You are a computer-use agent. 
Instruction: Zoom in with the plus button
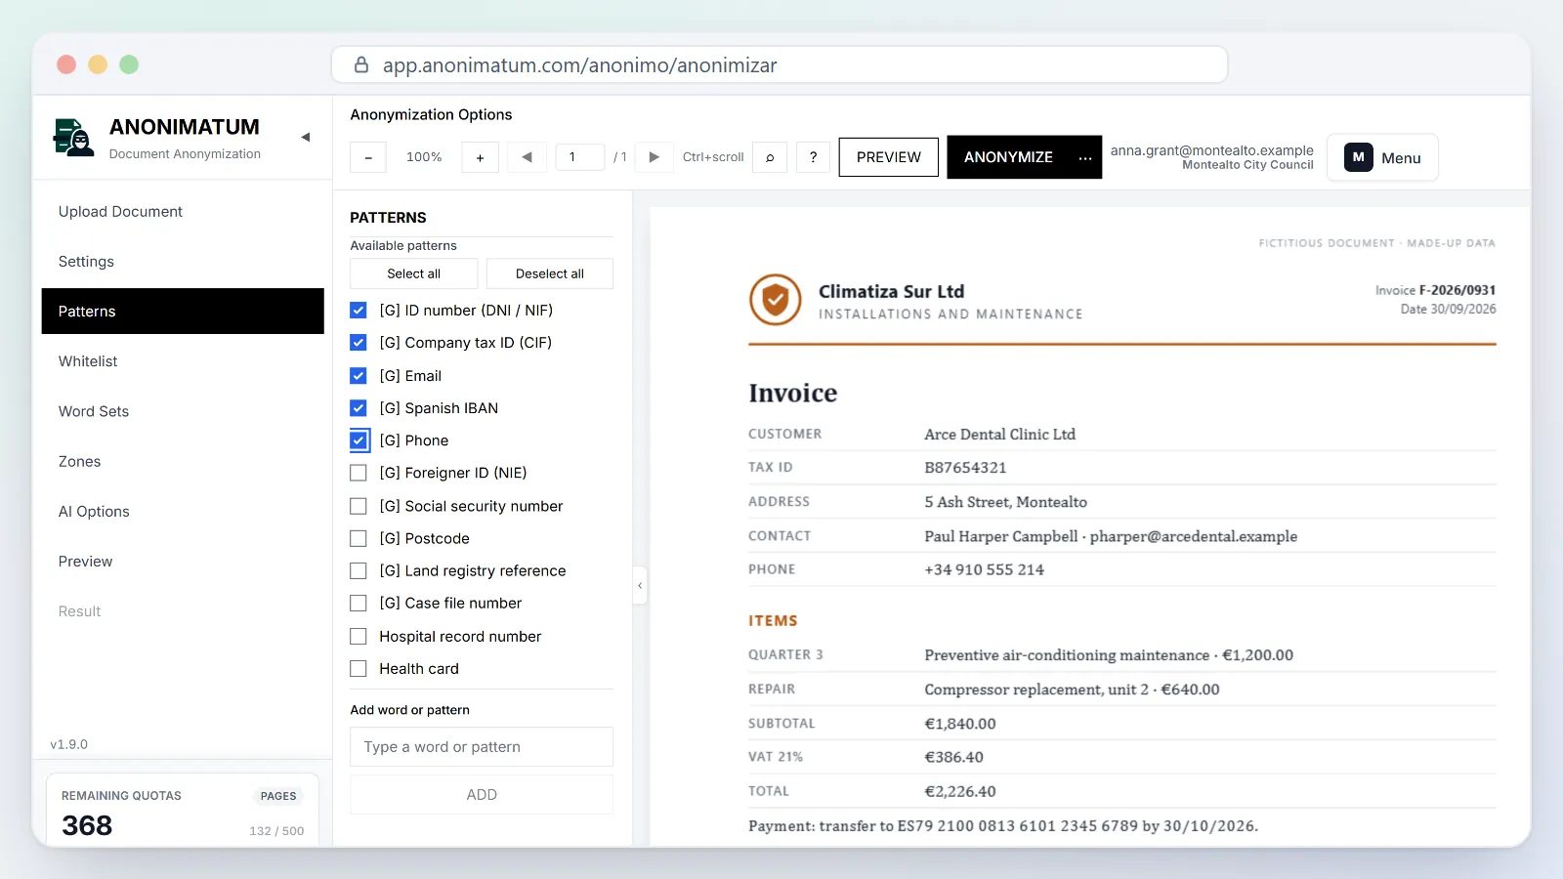480,157
